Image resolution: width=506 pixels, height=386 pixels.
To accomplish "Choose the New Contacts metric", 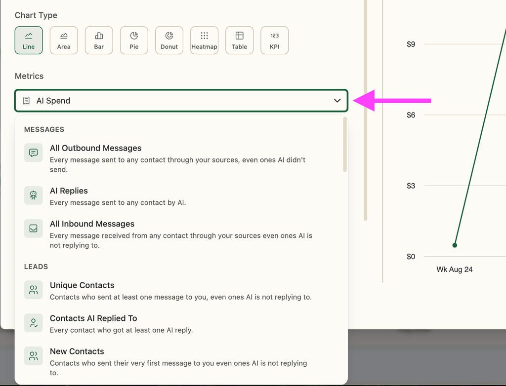I will pos(181,361).
